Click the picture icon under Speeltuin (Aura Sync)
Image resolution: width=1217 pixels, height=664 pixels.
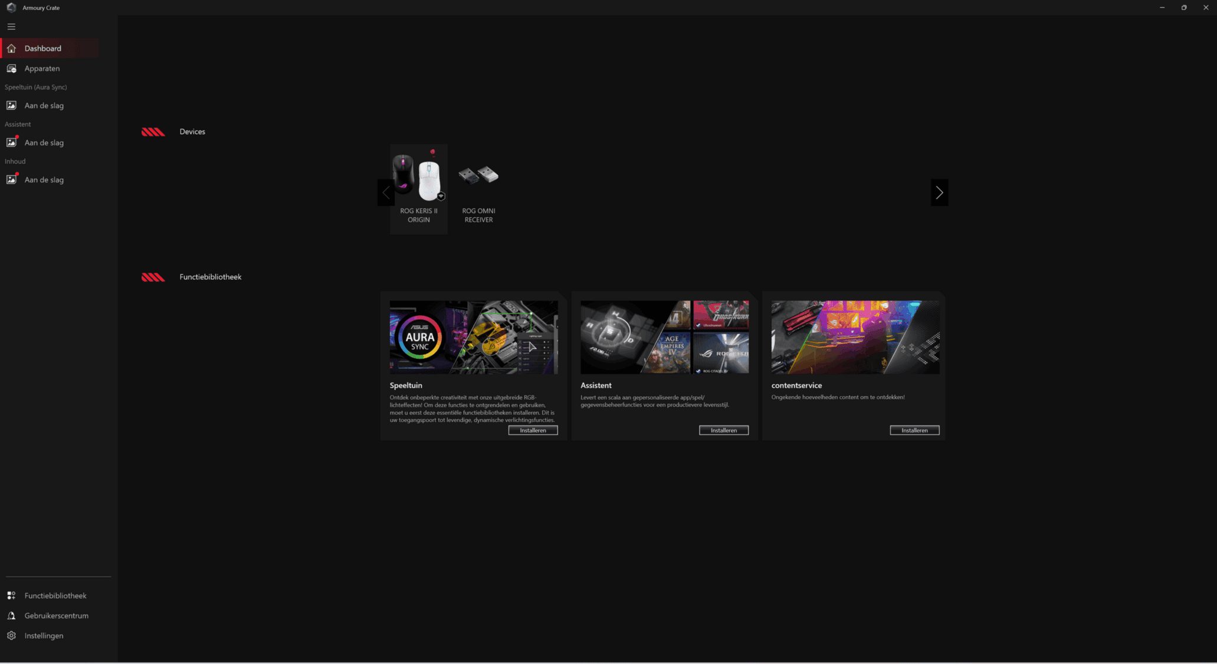(x=11, y=106)
